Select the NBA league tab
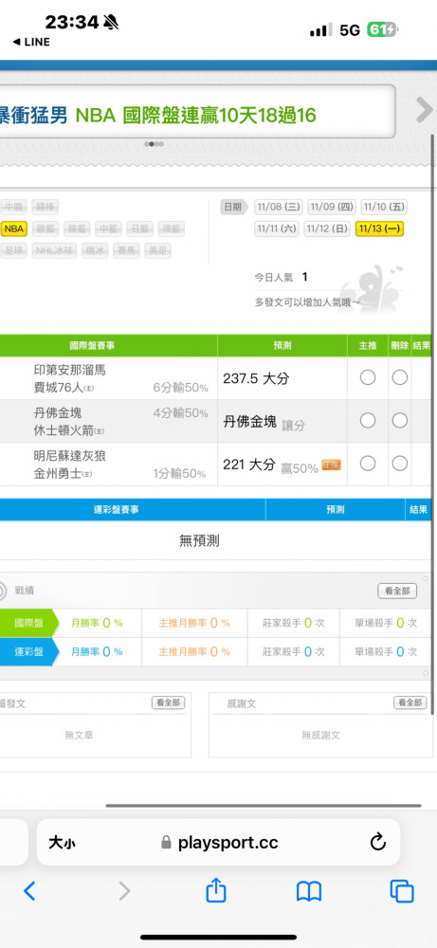Image resolution: width=437 pixels, height=948 pixels. click(12, 229)
